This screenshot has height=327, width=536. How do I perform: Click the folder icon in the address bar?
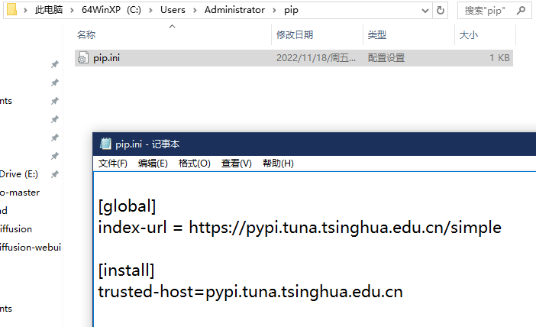click(11, 10)
